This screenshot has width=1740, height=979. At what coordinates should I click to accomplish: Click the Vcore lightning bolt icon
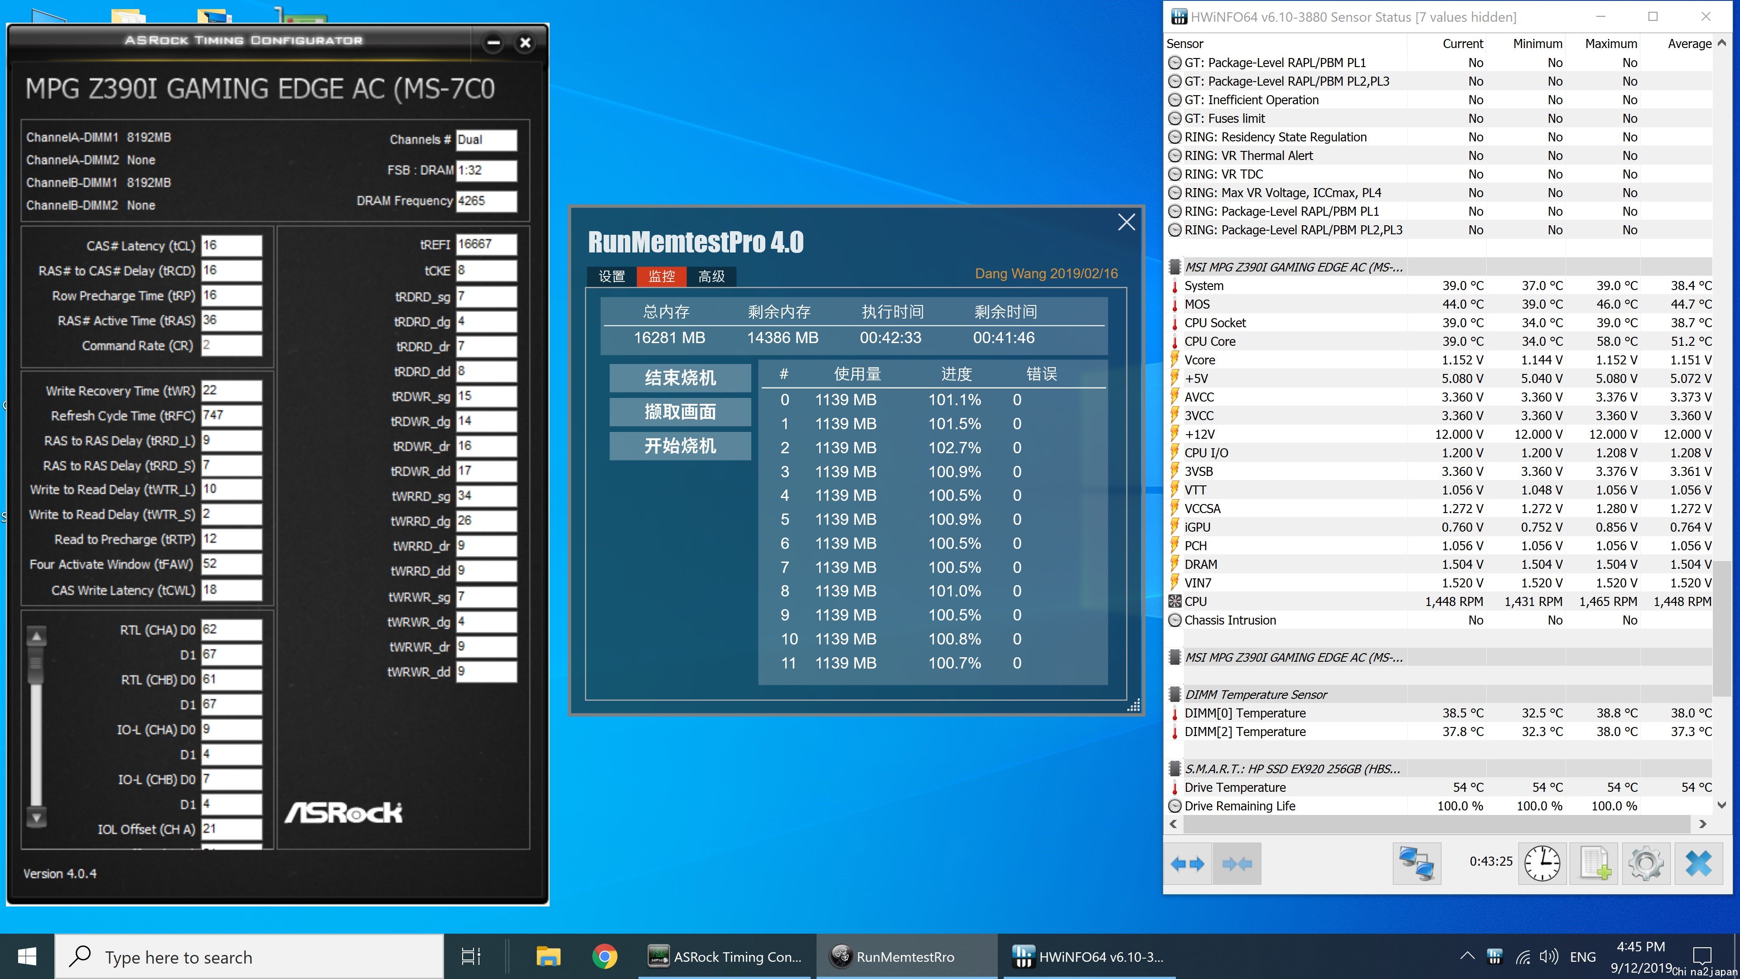tap(1175, 359)
